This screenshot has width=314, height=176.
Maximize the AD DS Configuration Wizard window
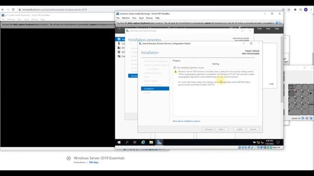[x=251, y=44]
